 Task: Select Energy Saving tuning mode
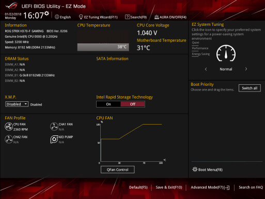201,54
